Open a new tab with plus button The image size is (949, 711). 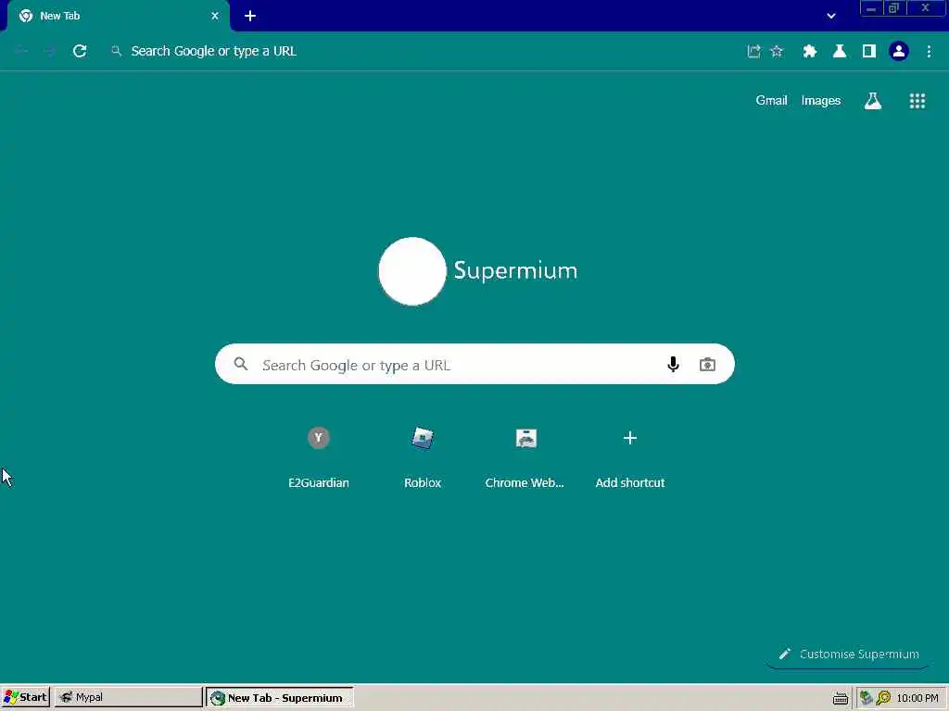pos(250,16)
